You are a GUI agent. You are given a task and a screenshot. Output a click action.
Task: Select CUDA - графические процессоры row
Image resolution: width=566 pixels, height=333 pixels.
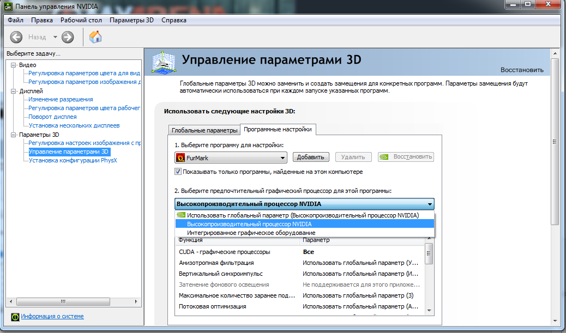coord(299,252)
